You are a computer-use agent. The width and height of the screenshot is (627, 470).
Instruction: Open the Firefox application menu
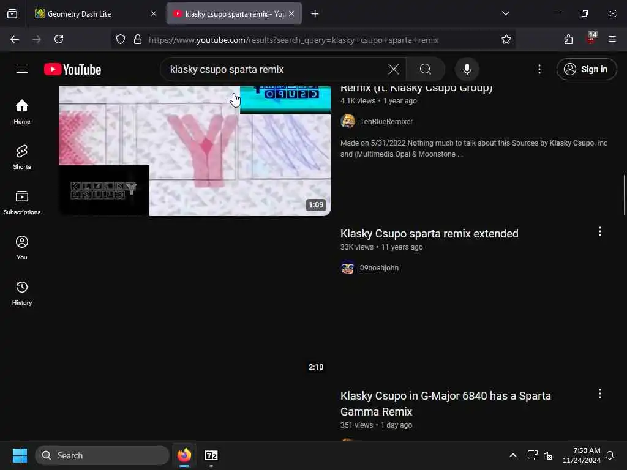pos(612,39)
